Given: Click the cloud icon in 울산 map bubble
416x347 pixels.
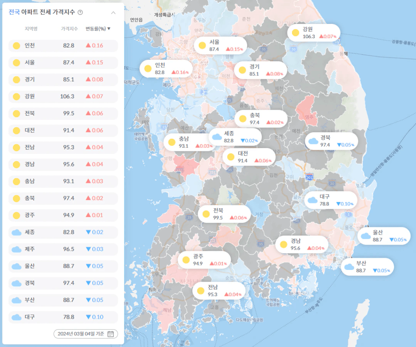Looking at the screenshot, I should 366,236.
